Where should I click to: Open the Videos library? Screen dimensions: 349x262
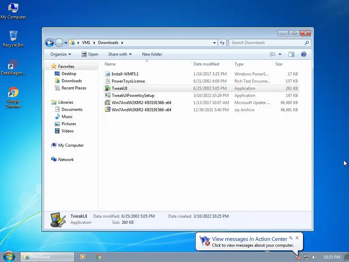67,131
